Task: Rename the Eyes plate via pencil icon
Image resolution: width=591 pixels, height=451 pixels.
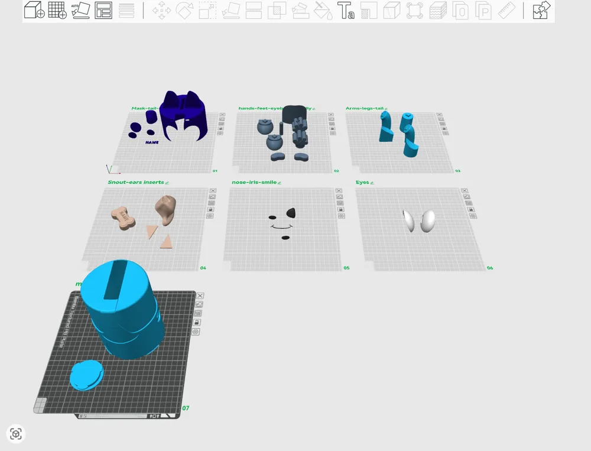Action: [372, 183]
